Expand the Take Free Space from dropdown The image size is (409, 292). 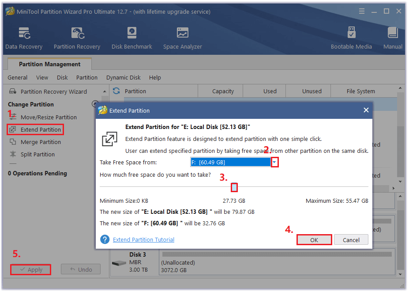pos(274,162)
